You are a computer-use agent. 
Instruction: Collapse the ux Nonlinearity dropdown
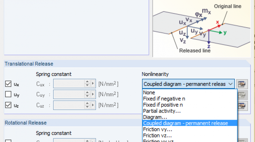[x=231, y=84]
